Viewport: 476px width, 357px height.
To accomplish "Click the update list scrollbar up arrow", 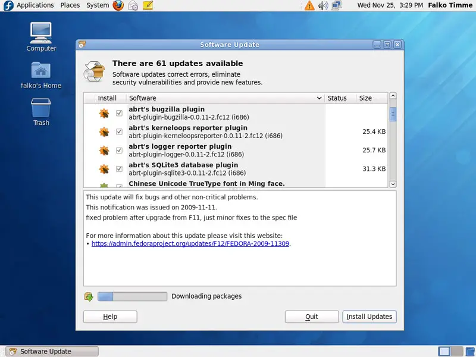I will point(393,96).
